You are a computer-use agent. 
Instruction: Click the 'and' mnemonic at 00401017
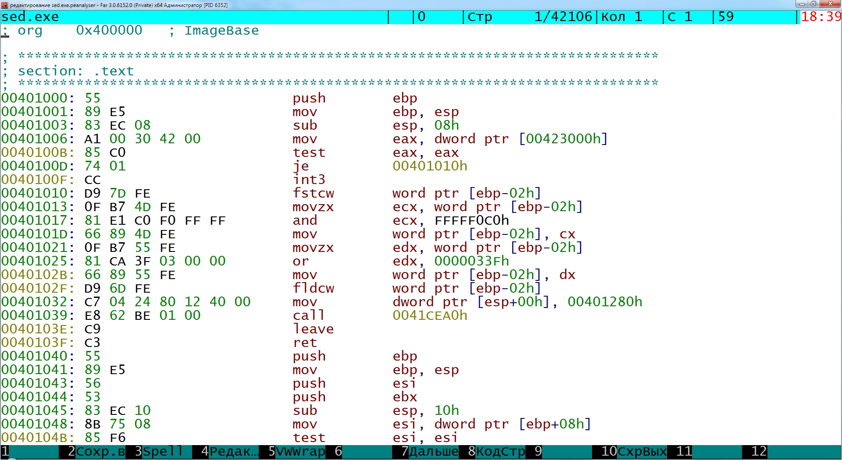(305, 220)
